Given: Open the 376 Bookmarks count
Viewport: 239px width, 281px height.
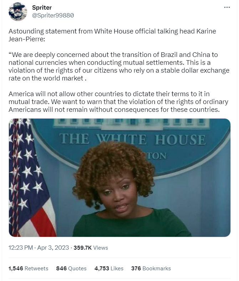Looking at the screenshot, I should pyautogui.click(x=151, y=269).
